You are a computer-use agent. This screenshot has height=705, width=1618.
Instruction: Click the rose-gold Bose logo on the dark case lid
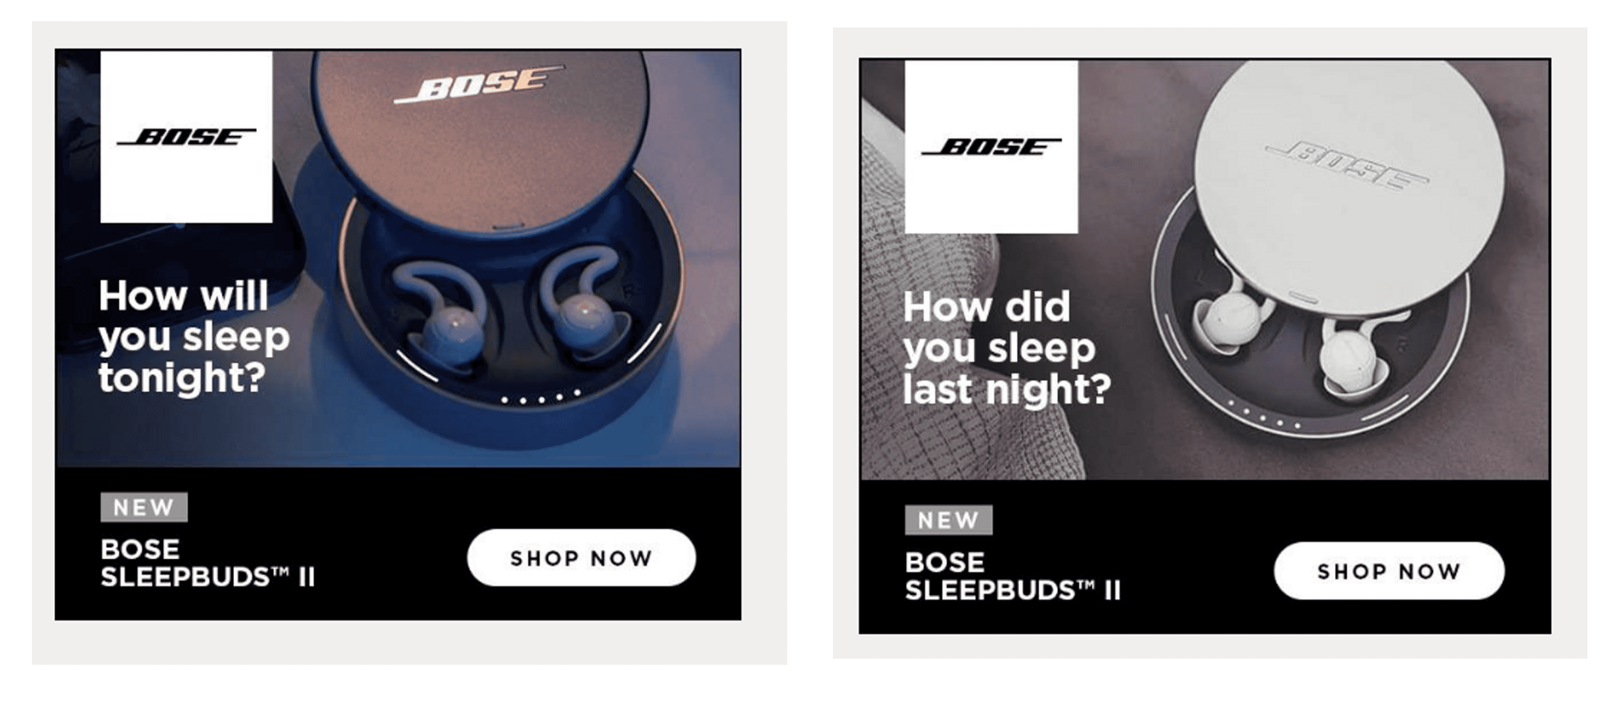479,83
